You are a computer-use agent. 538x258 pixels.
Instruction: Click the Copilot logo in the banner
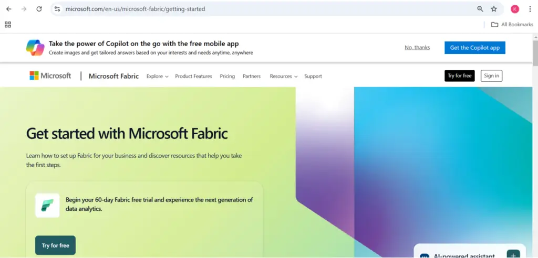[35, 48]
